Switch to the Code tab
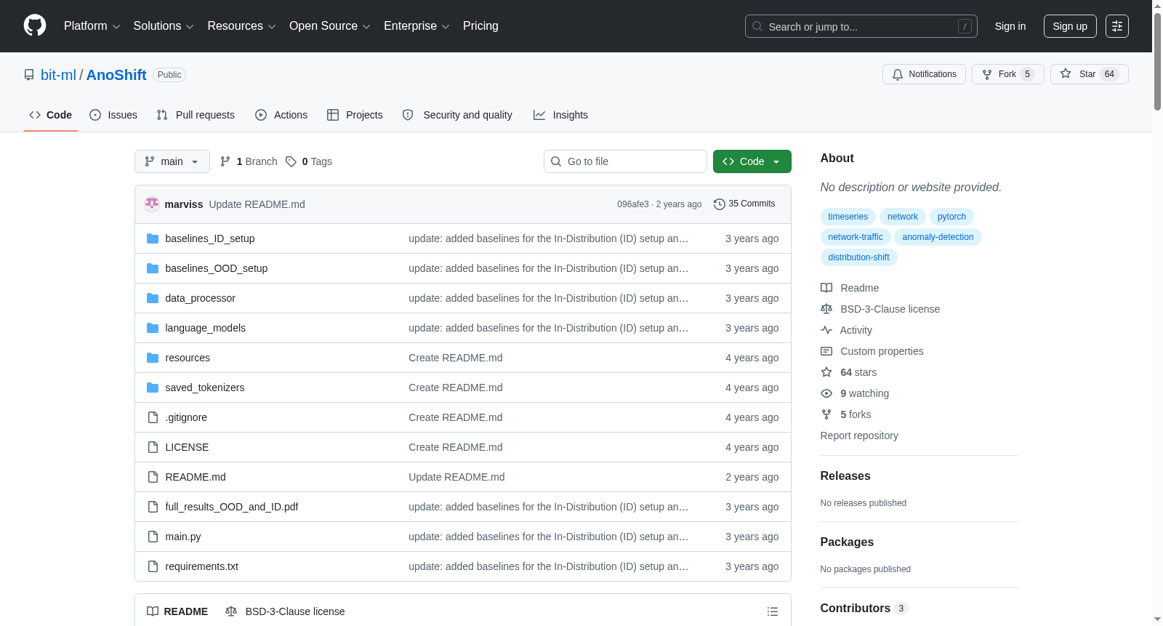1163x626 pixels. coord(51,115)
